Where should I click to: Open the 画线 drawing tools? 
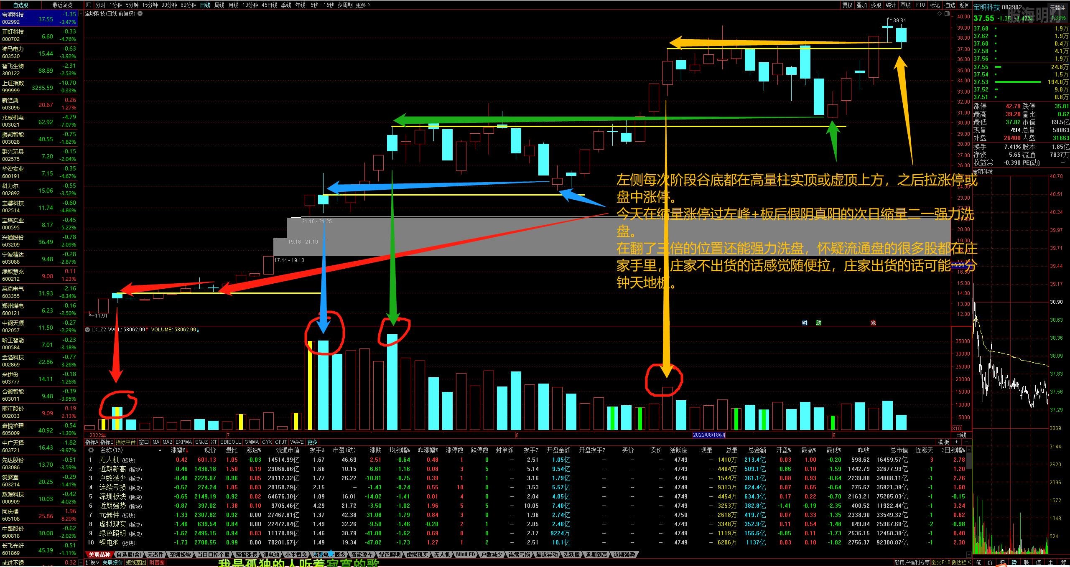[905, 5]
